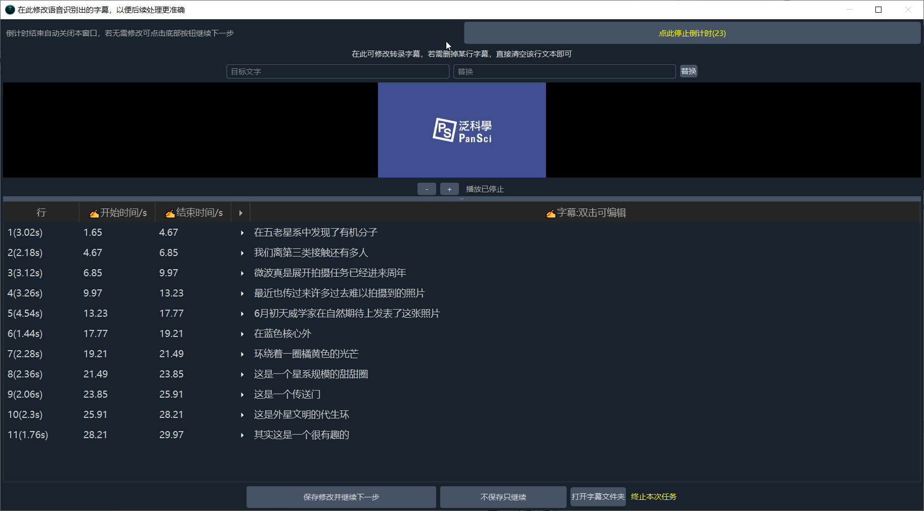This screenshot has width=924, height=511.
Task: Play row 7 subtitle segment
Action: 242,354
